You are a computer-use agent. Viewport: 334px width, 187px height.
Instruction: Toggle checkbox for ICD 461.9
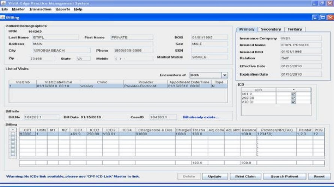(x=293, y=94)
